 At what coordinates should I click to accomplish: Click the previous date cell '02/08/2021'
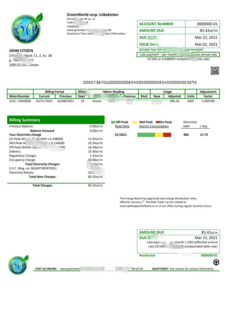[x=66, y=101]
